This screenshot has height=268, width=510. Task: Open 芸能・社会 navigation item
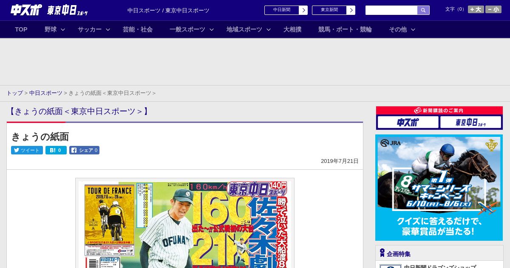(x=138, y=29)
